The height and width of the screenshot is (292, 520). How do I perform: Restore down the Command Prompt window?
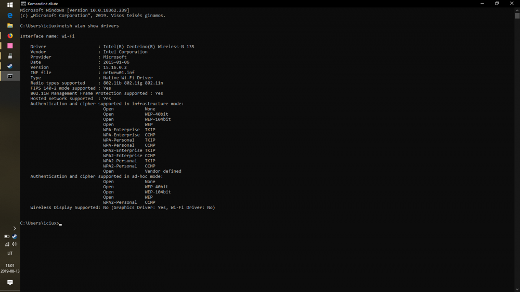[497, 3]
